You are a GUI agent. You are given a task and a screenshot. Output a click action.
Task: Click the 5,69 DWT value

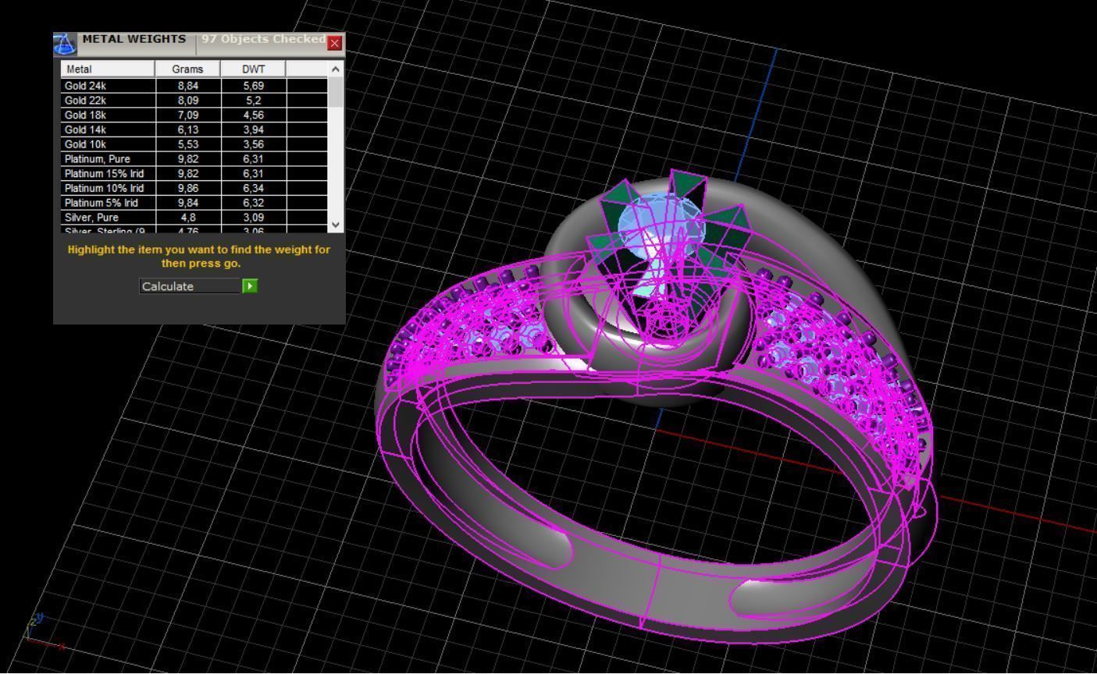click(254, 86)
